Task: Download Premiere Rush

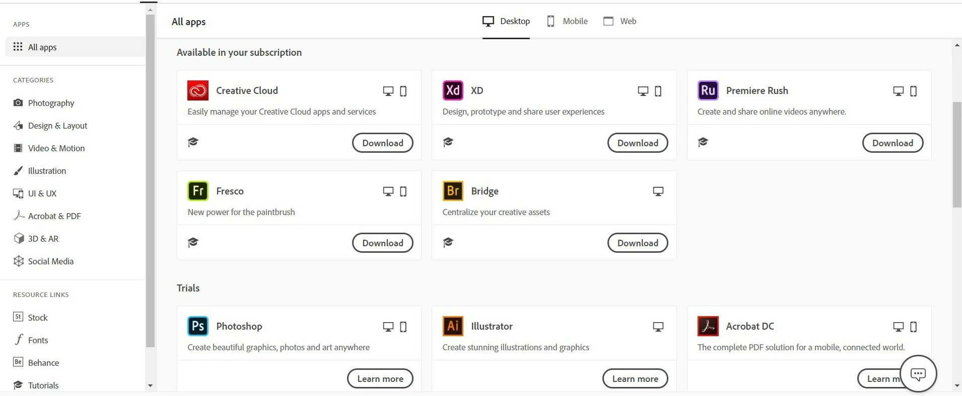Action: click(892, 143)
